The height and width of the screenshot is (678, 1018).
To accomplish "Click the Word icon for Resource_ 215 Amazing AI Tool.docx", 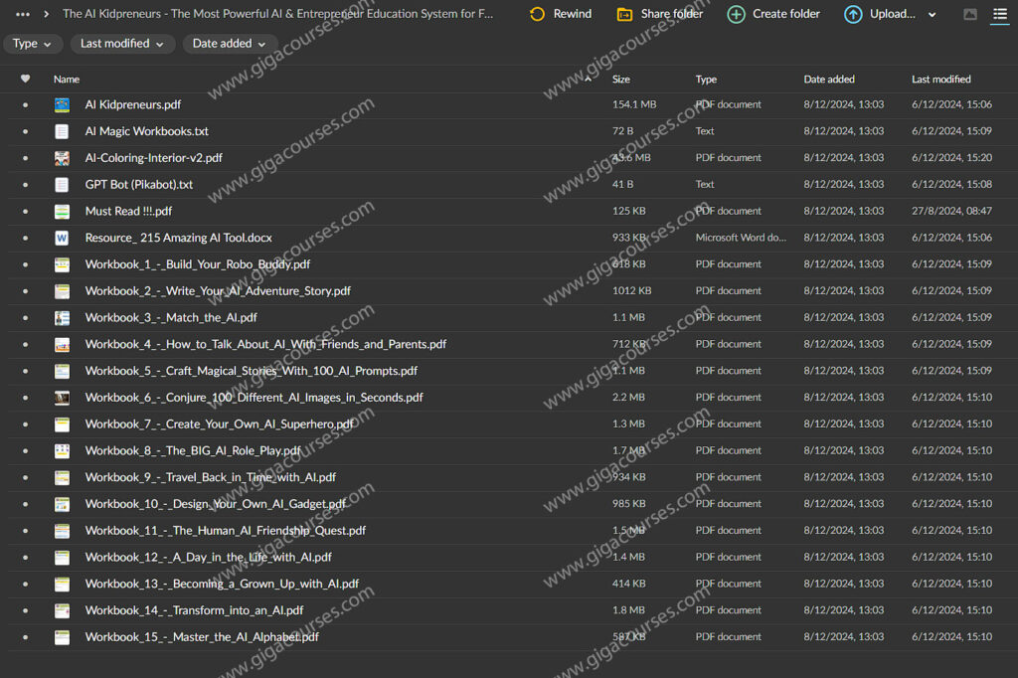I will [62, 238].
